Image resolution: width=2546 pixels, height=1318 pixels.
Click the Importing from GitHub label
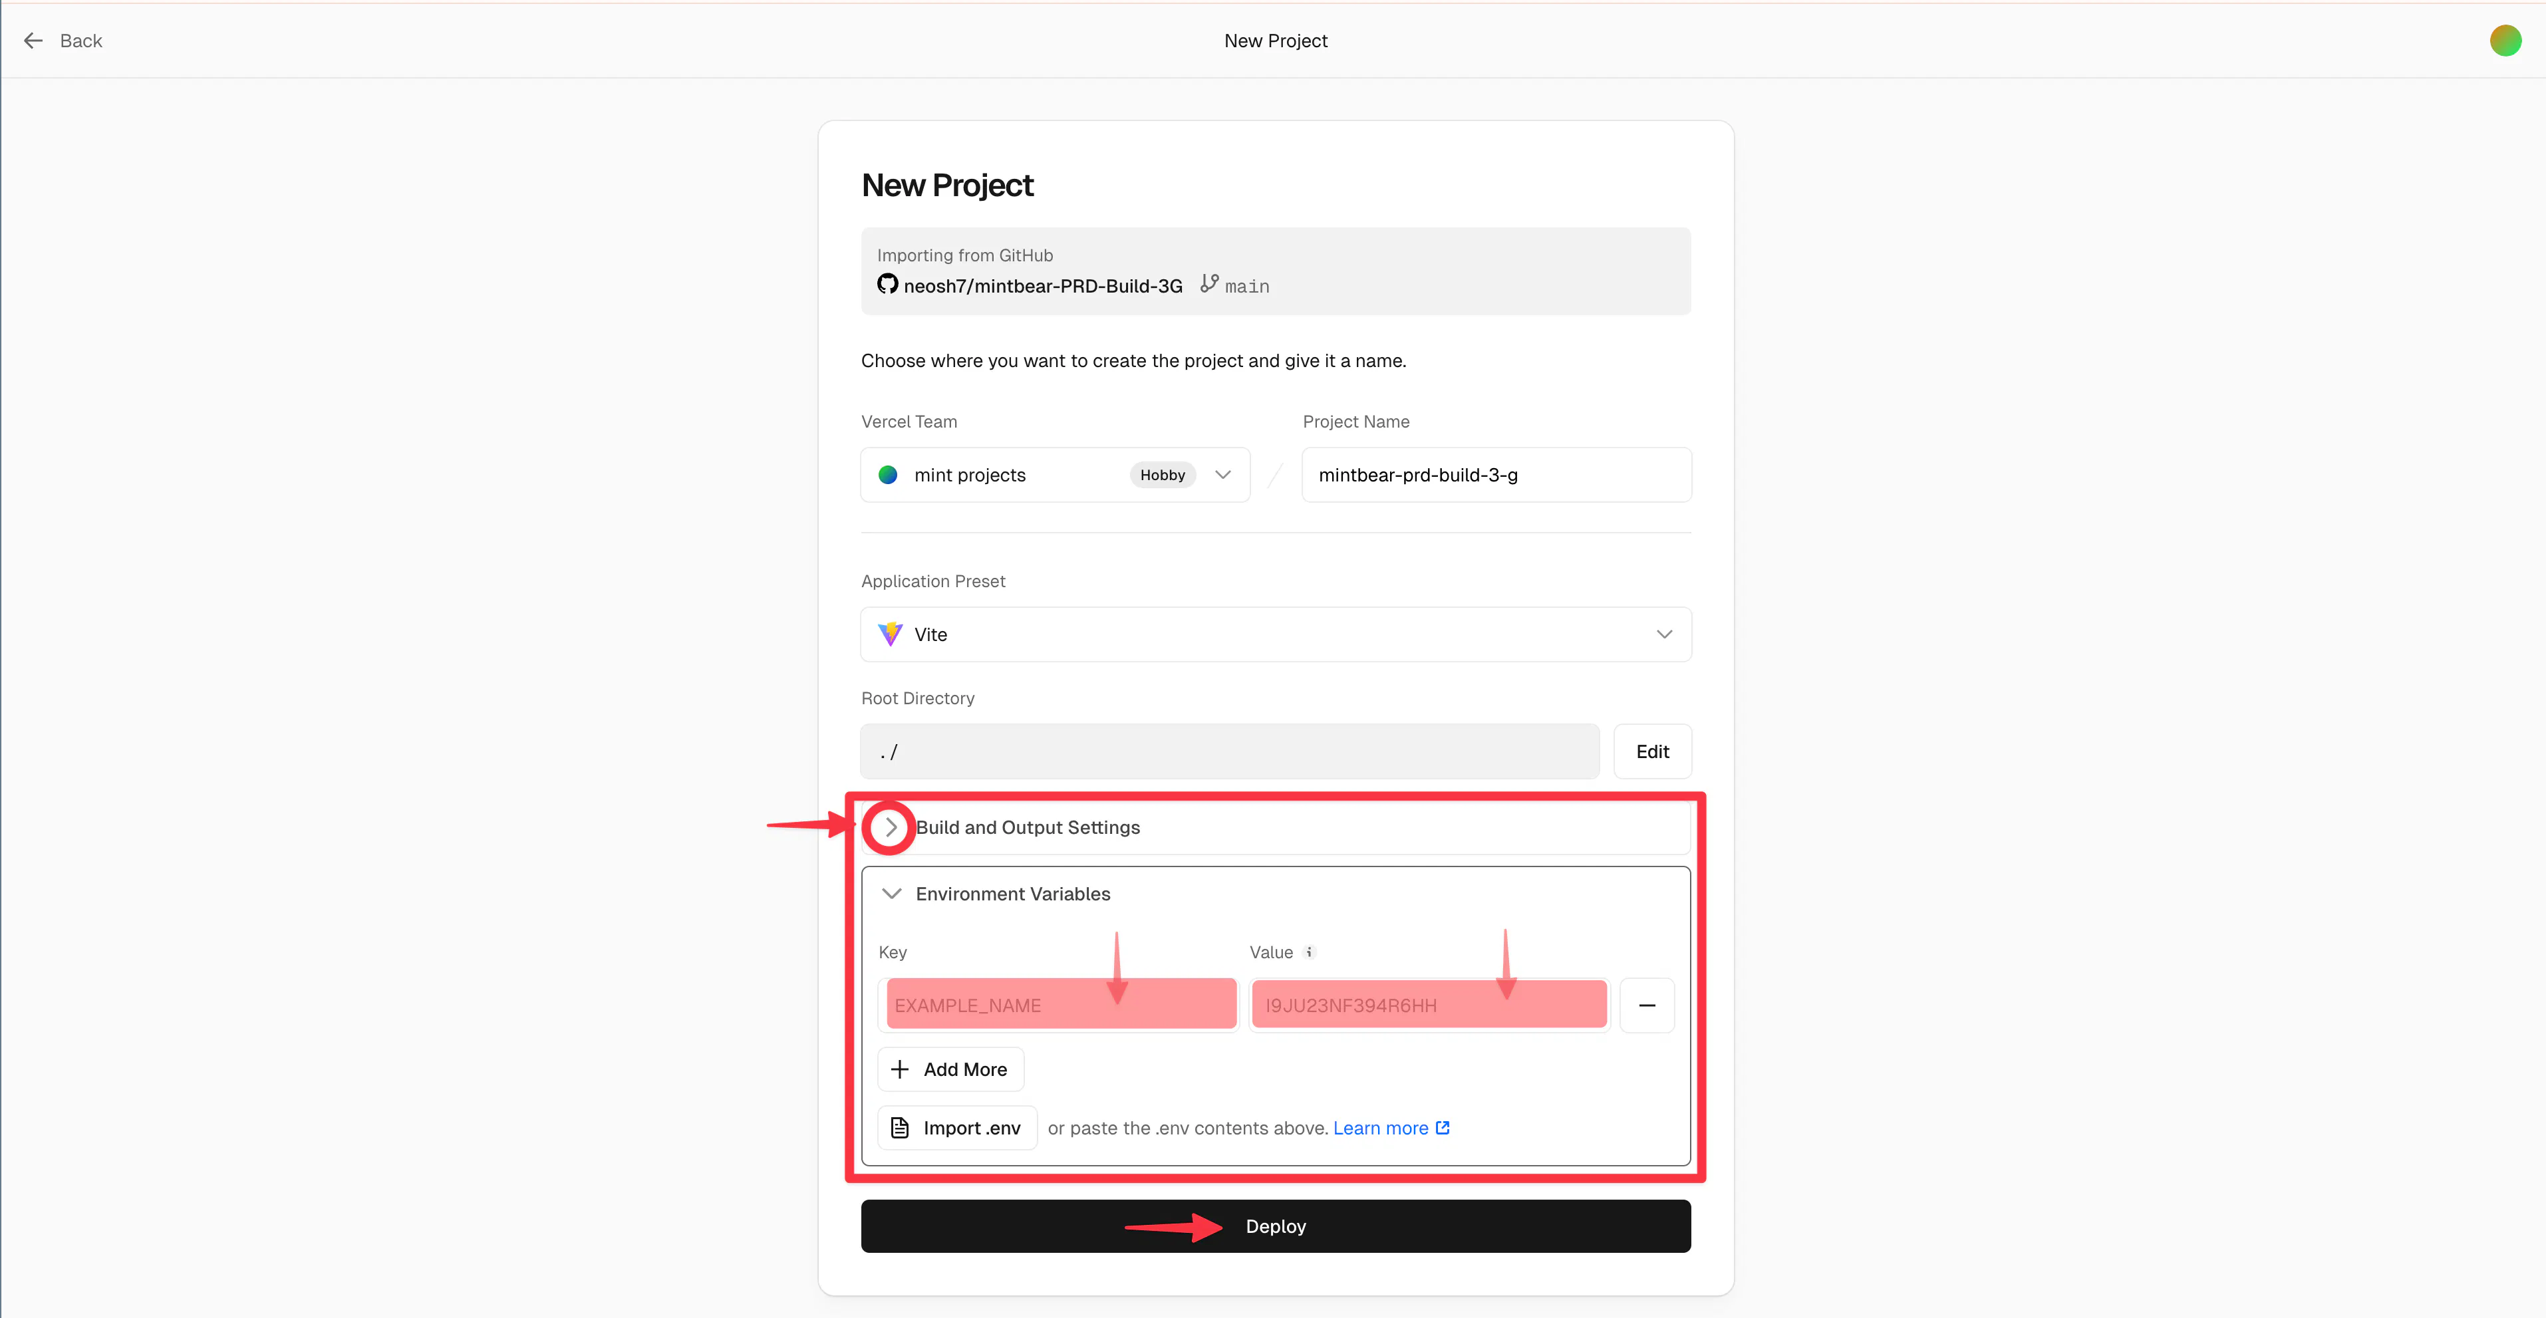click(964, 255)
